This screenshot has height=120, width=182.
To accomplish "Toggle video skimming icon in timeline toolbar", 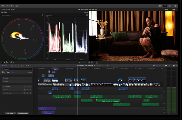I will coord(154,66).
